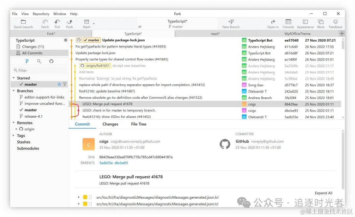
Task: Expand the fra diagnosticMessages file entry
Action: pyautogui.click(x=79, y=197)
